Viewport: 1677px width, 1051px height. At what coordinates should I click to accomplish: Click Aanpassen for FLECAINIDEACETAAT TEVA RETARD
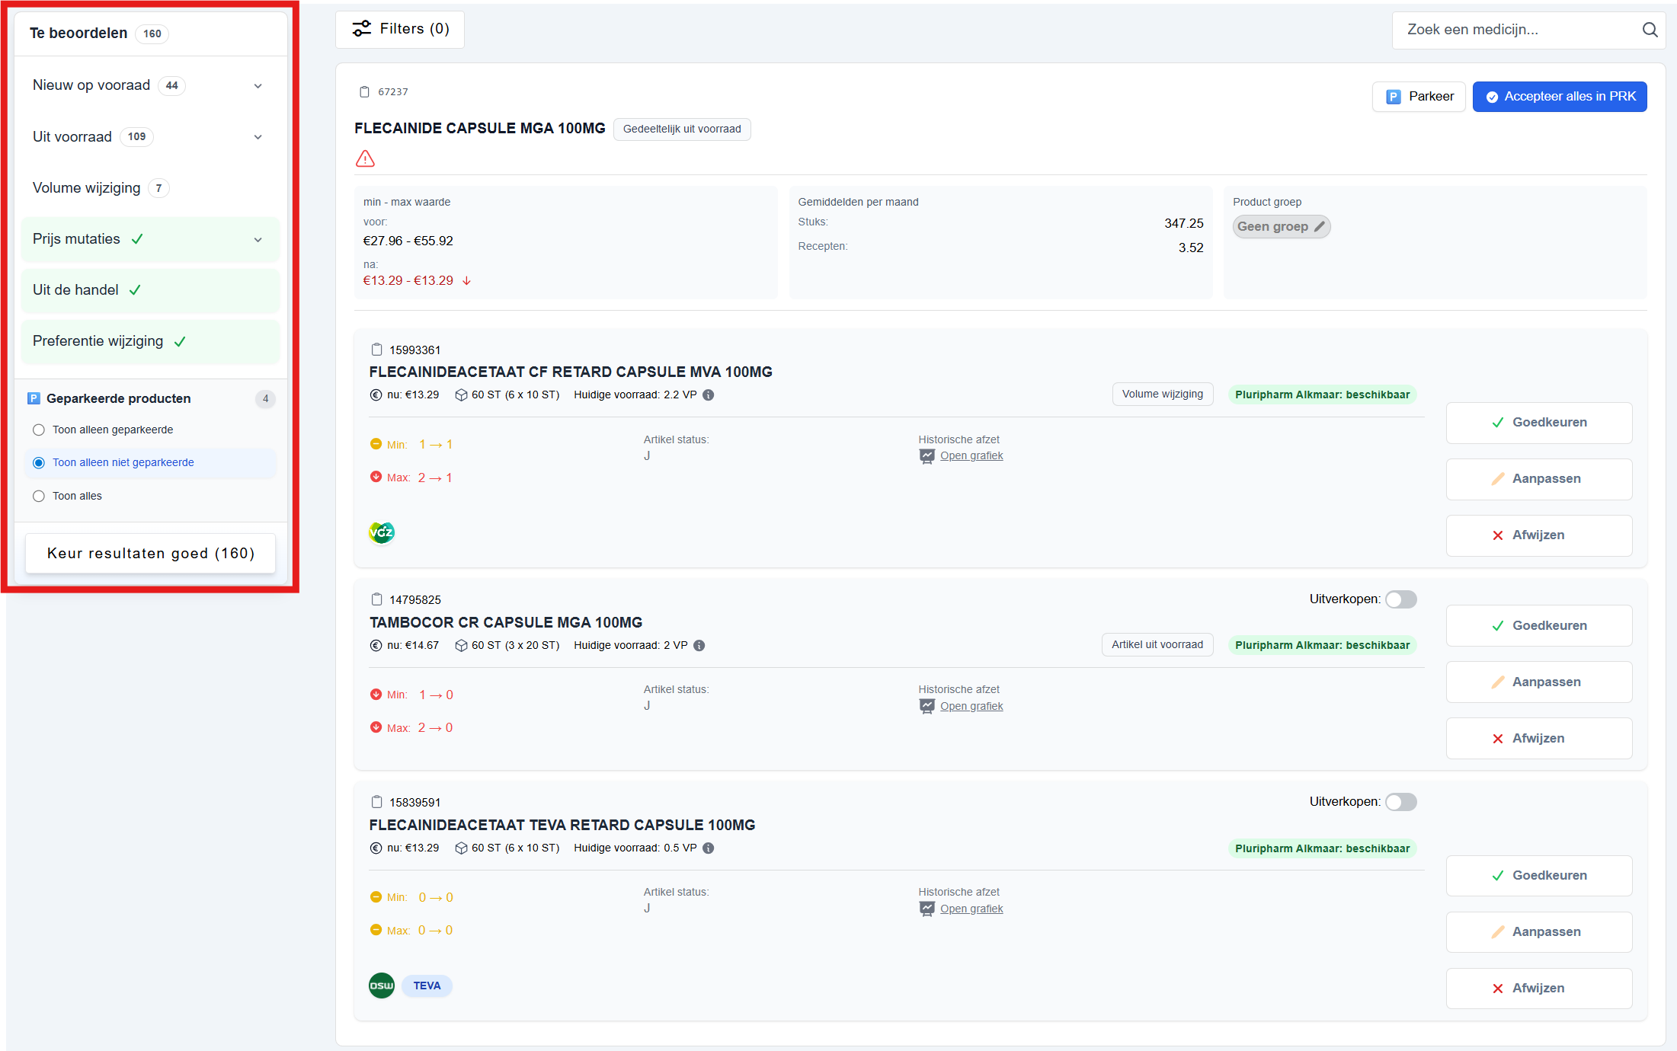pos(1539,931)
